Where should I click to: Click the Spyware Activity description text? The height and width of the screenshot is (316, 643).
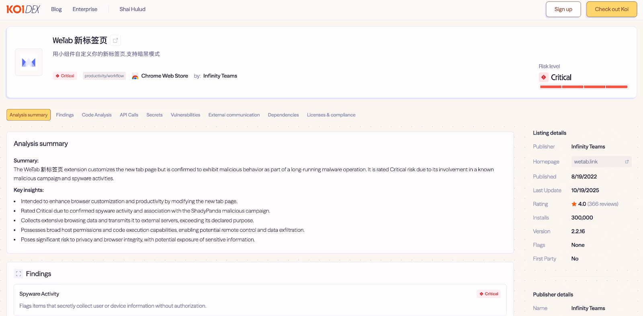(113, 306)
